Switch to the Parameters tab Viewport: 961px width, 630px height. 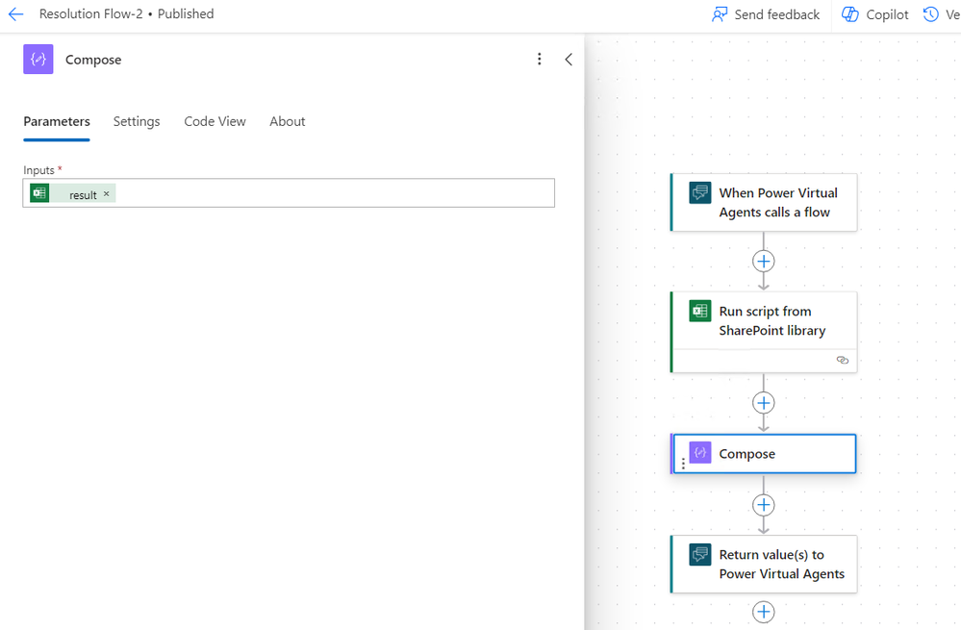click(57, 121)
